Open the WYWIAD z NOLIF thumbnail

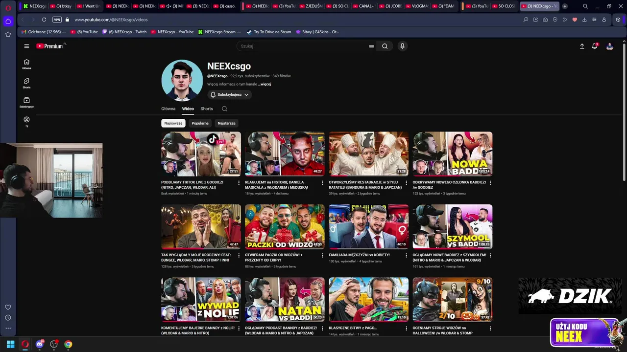(201, 300)
